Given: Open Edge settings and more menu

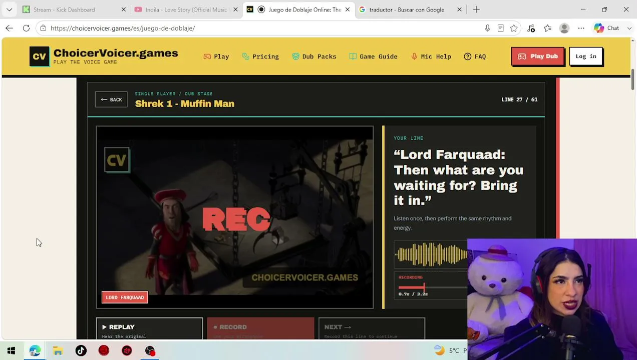Looking at the screenshot, I should pos(581,28).
